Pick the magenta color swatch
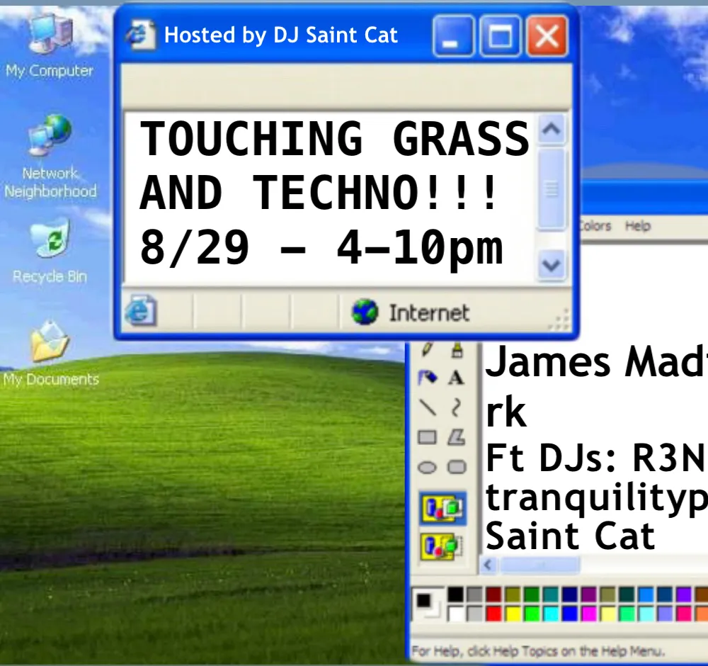708x666 pixels. pyautogui.click(x=589, y=614)
